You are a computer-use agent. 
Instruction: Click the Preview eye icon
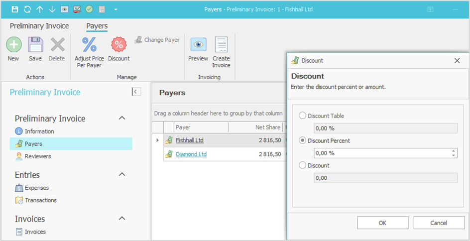[198, 45]
